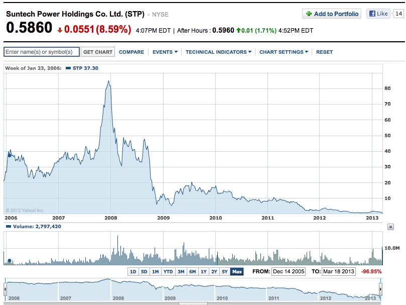Screen dimensions: 406x305
Task: Click the left handle of range slider
Action: pos(6,289)
